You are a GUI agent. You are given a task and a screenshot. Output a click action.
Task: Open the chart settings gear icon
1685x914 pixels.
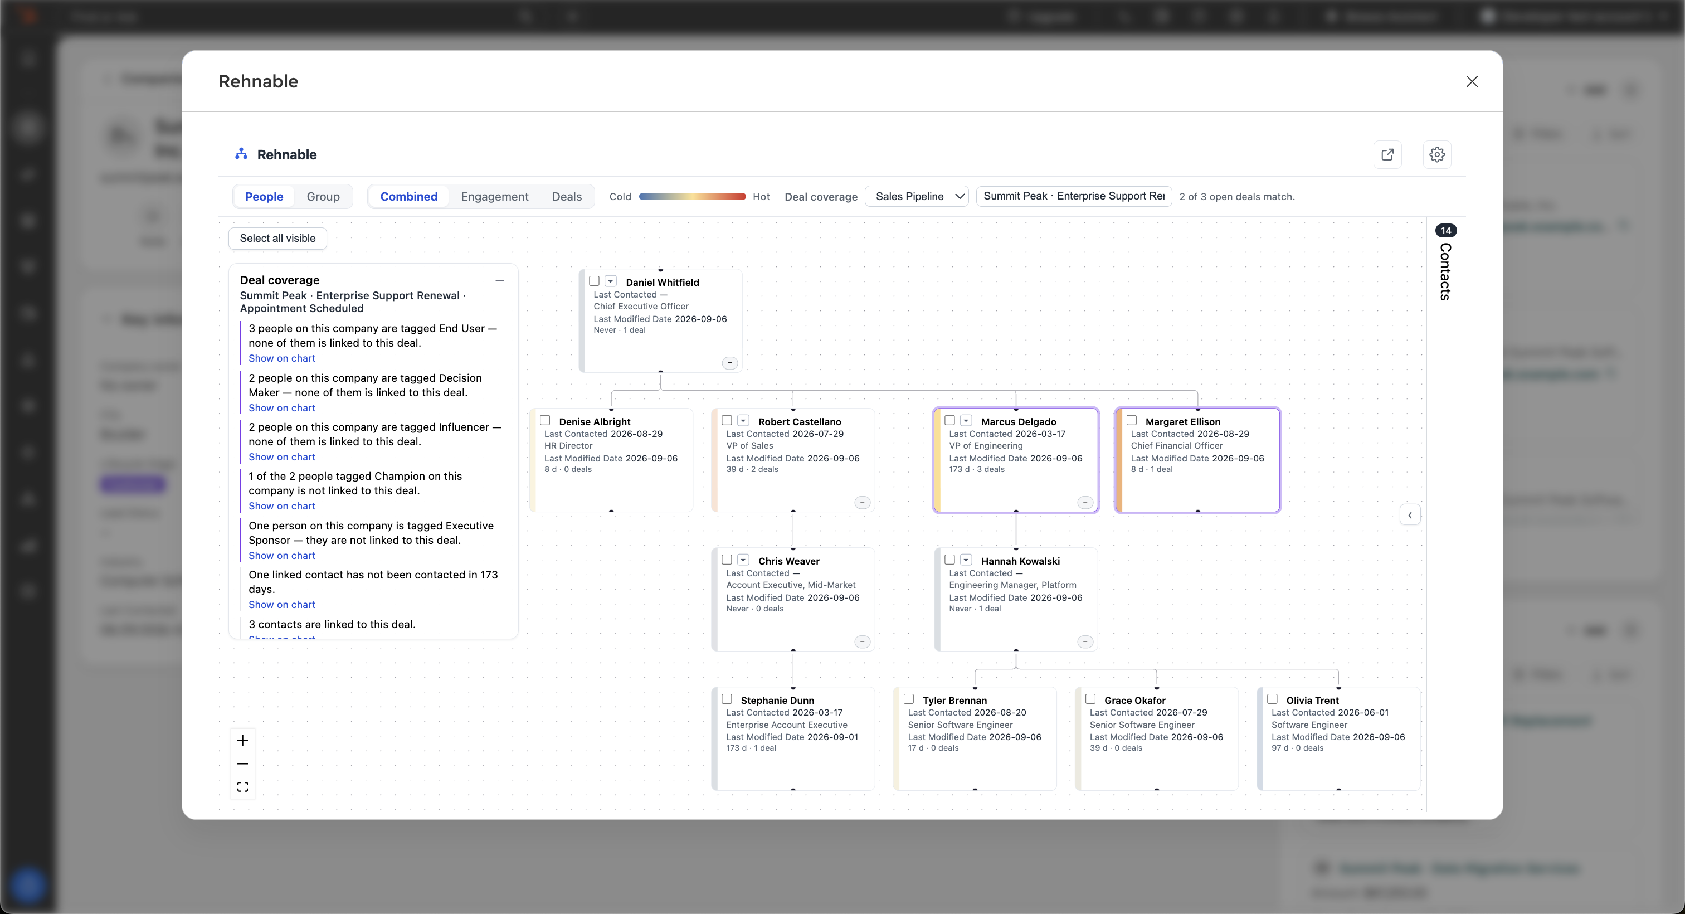pos(1437,154)
